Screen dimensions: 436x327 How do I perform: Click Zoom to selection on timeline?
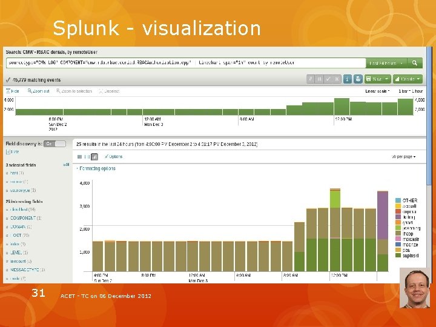(74, 91)
